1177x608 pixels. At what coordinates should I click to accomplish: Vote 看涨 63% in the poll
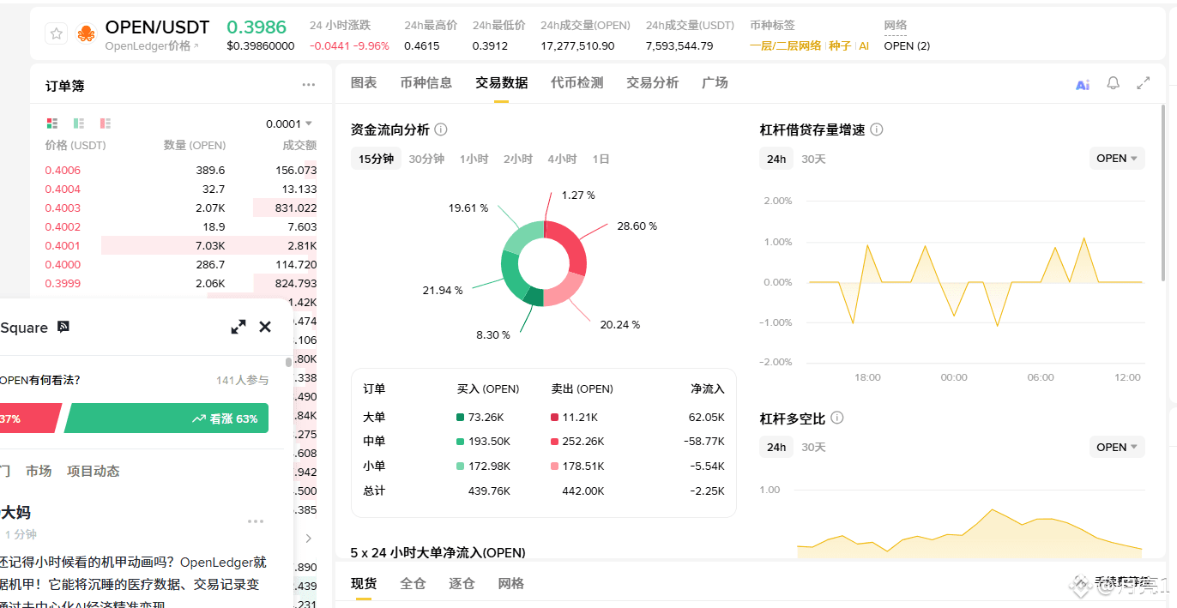(166, 418)
